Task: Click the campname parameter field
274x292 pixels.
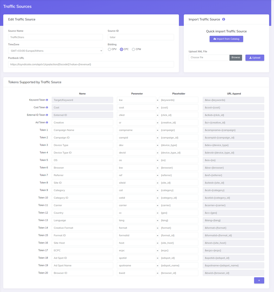Action: [x=136, y=130]
